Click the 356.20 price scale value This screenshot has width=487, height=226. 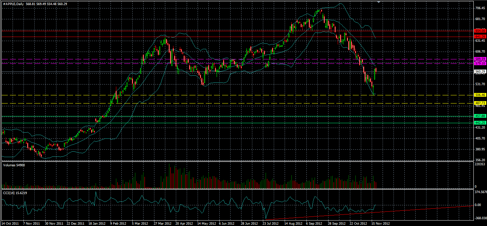pyautogui.click(x=480, y=160)
